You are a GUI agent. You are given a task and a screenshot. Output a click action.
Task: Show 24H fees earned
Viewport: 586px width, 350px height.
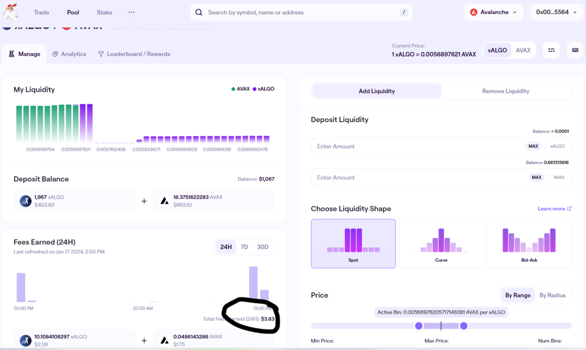click(x=226, y=247)
